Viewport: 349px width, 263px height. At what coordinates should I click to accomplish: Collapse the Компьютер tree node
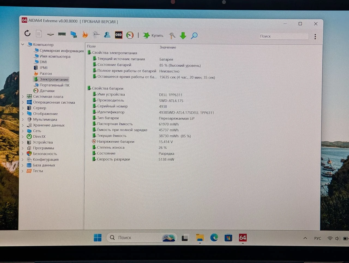click(x=23, y=44)
